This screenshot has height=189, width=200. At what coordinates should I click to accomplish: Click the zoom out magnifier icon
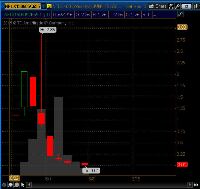tap(17, 185)
